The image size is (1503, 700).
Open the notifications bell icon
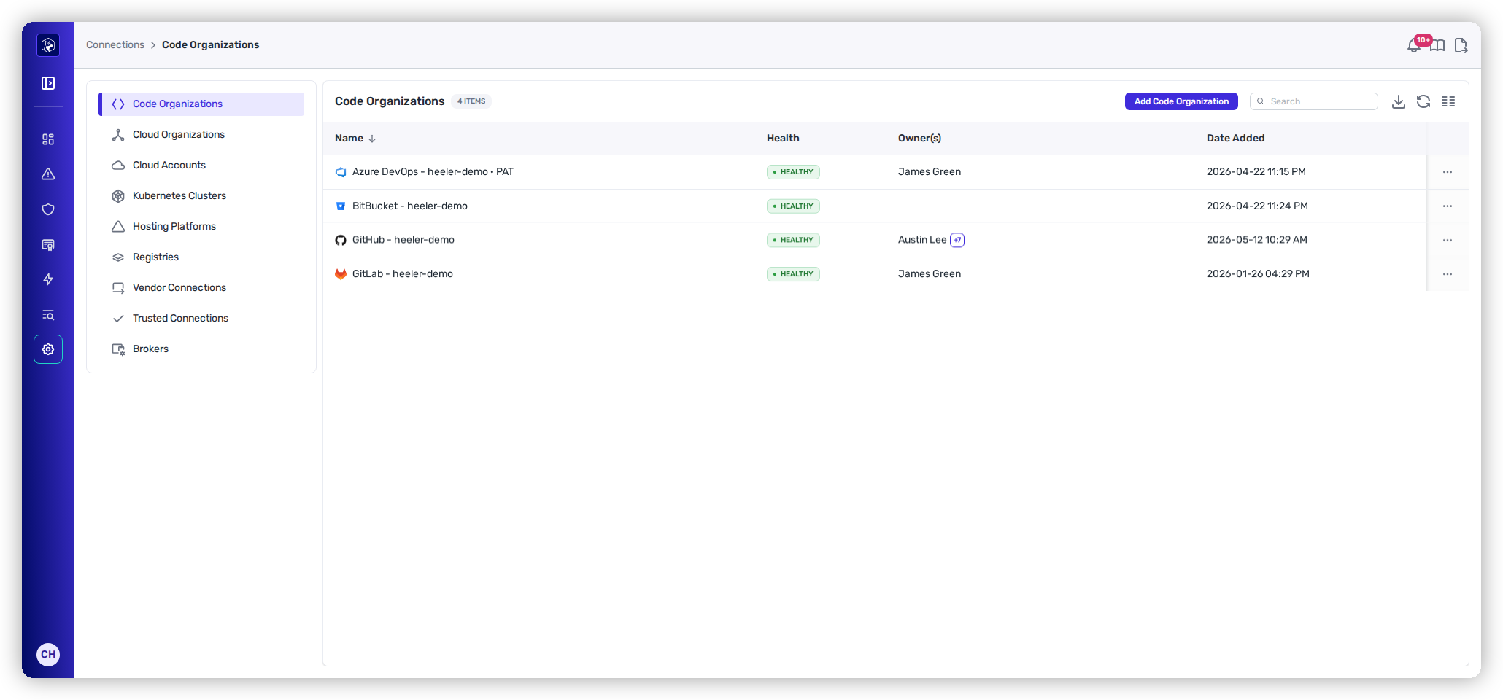click(x=1414, y=45)
